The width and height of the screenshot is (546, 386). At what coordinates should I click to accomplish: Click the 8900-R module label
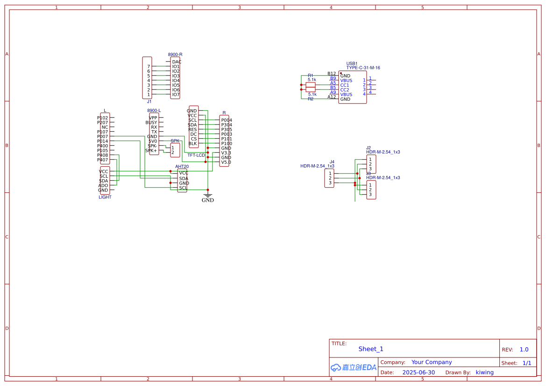[175, 55]
